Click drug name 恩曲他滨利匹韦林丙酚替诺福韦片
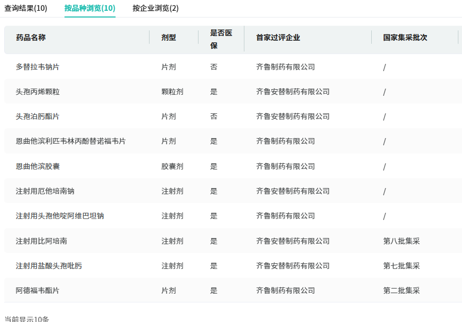 [71, 141]
